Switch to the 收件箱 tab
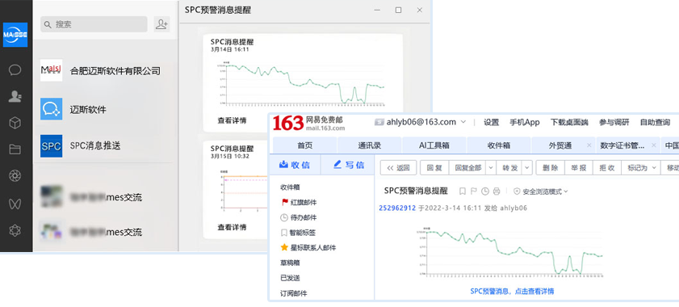 (x=499, y=145)
